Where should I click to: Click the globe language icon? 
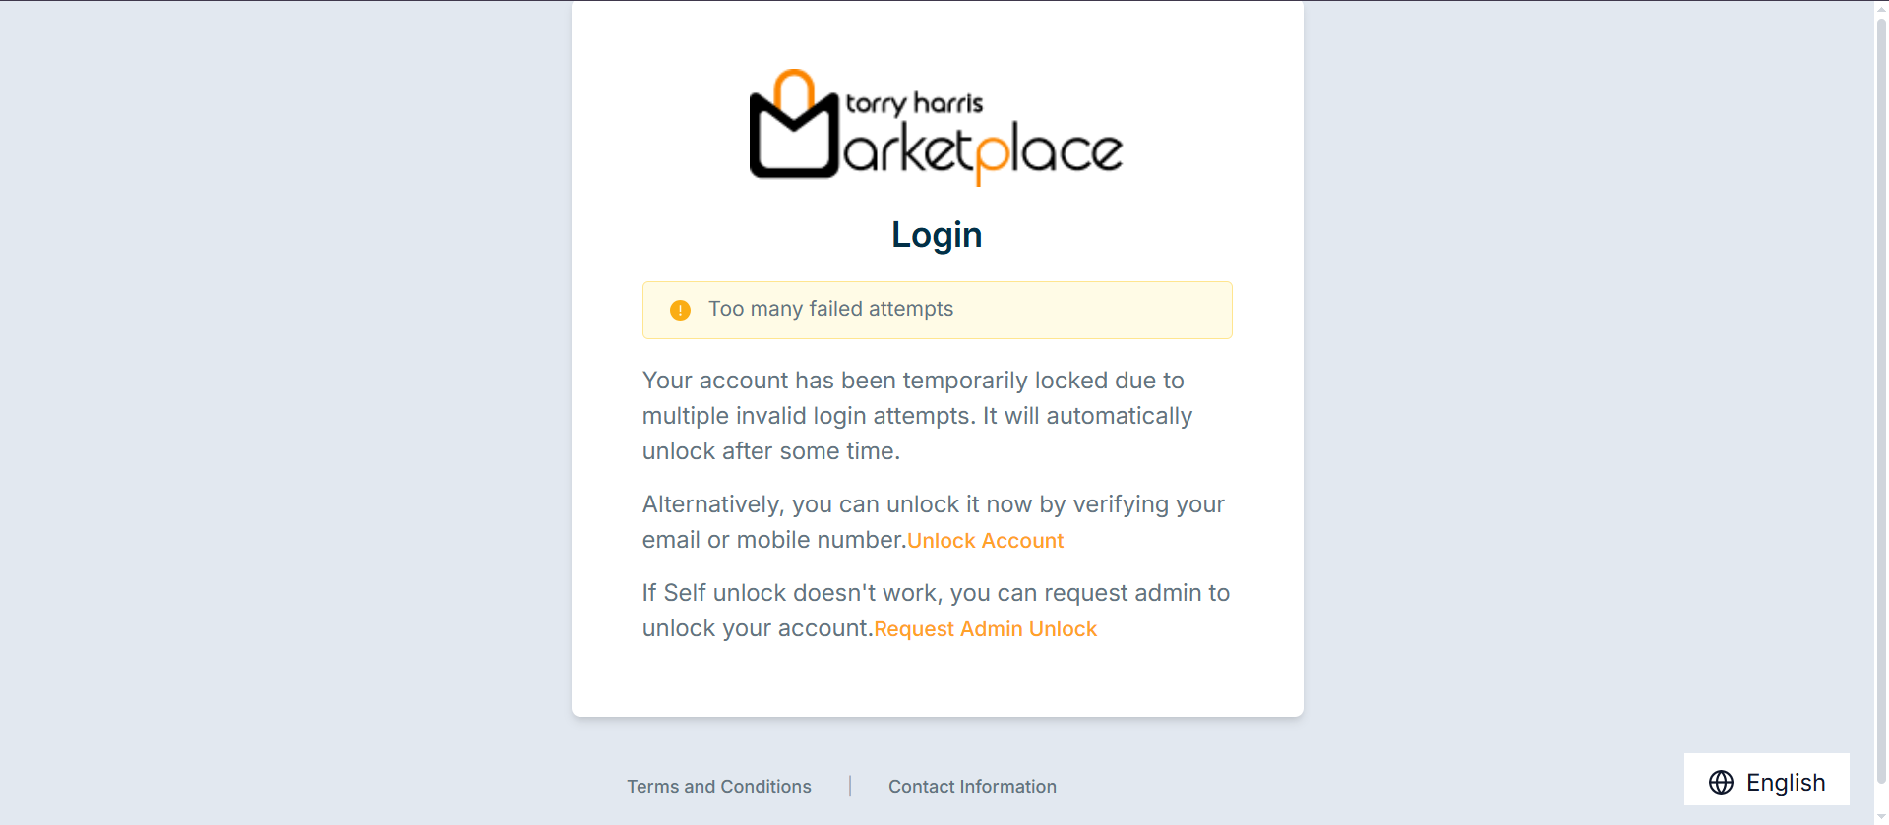pyautogui.click(x=1721, y=783)
